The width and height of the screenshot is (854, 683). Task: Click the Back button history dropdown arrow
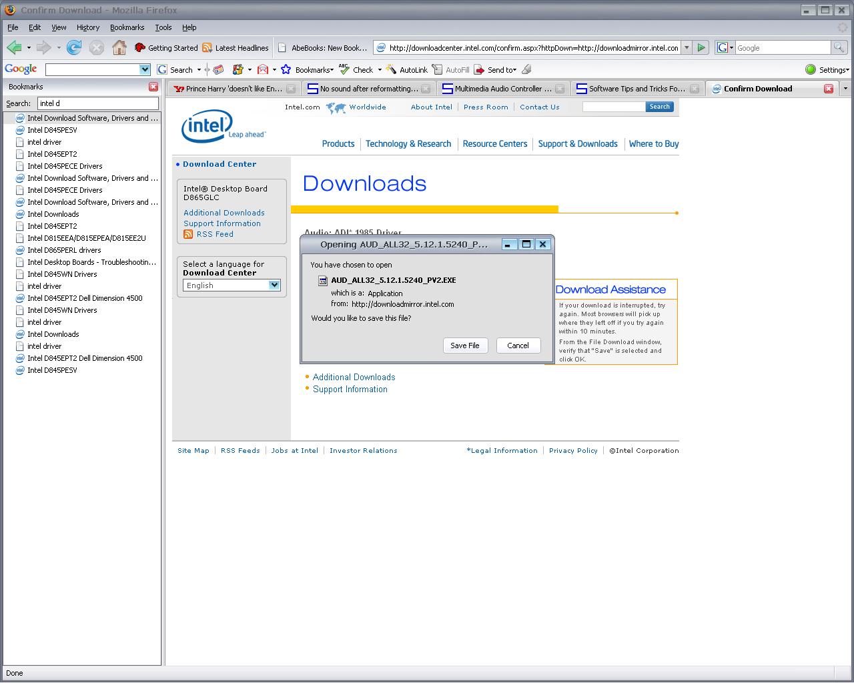tap(29, 48)
